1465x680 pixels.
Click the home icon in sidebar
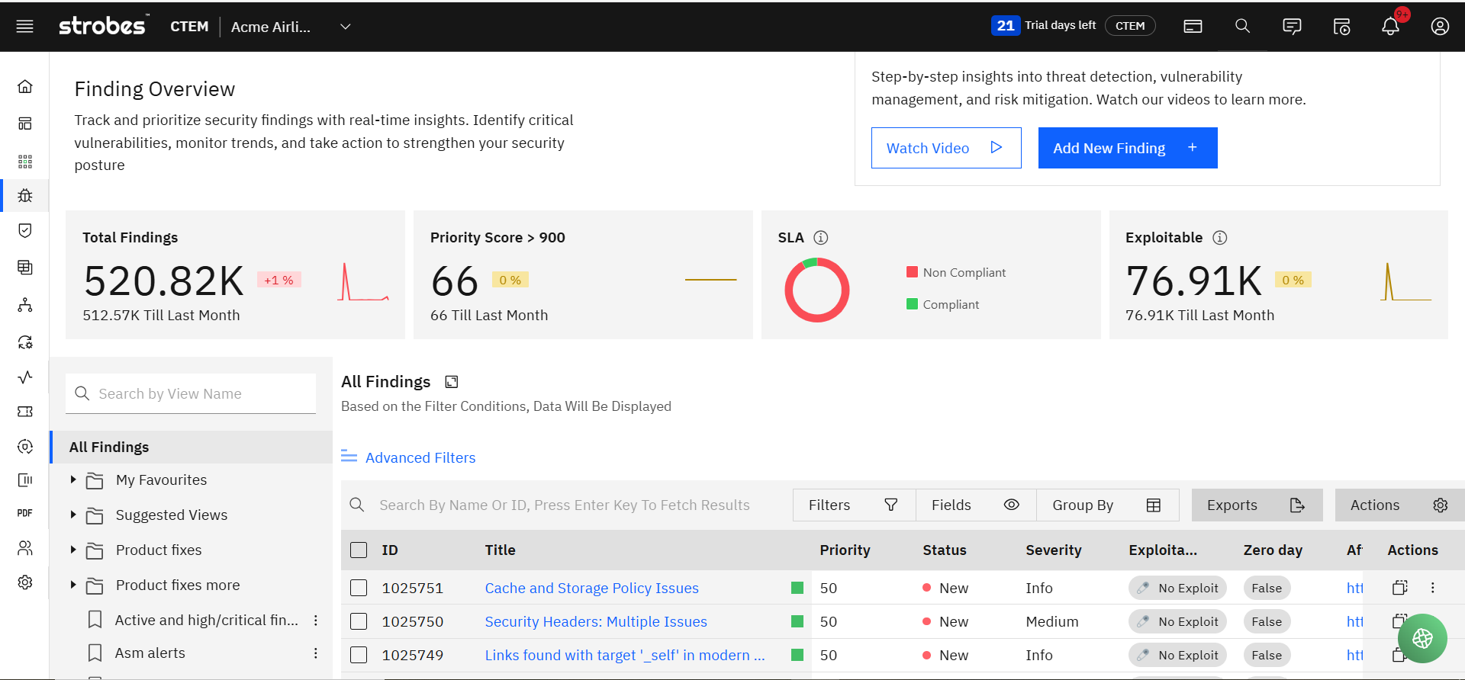coord(25,86)
